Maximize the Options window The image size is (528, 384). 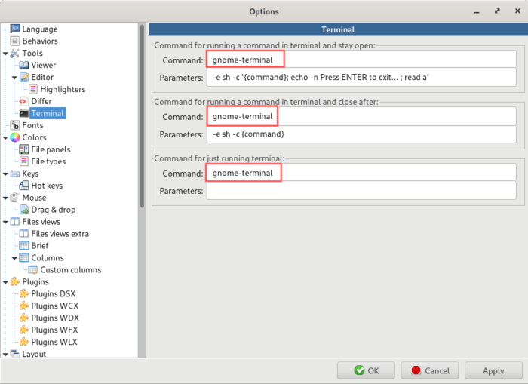pos(497,11)
